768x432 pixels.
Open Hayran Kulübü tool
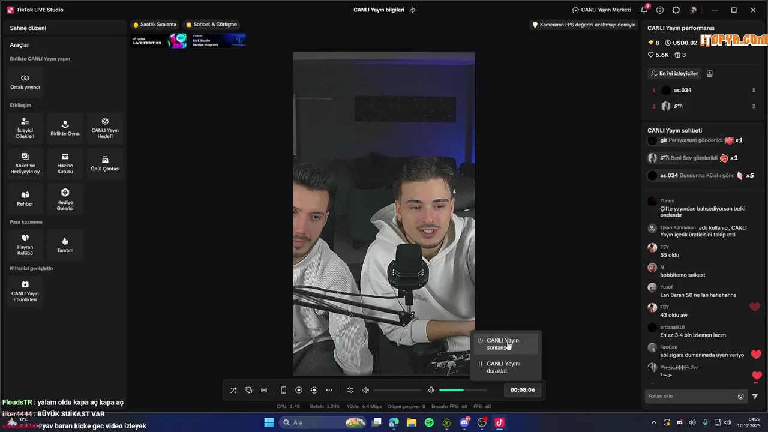tap(25, 245)
